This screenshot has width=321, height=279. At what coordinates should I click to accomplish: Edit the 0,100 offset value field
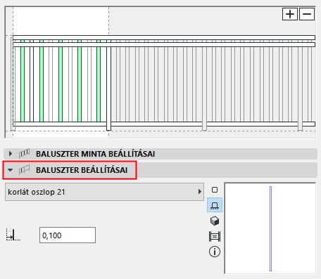pos(68,235)
